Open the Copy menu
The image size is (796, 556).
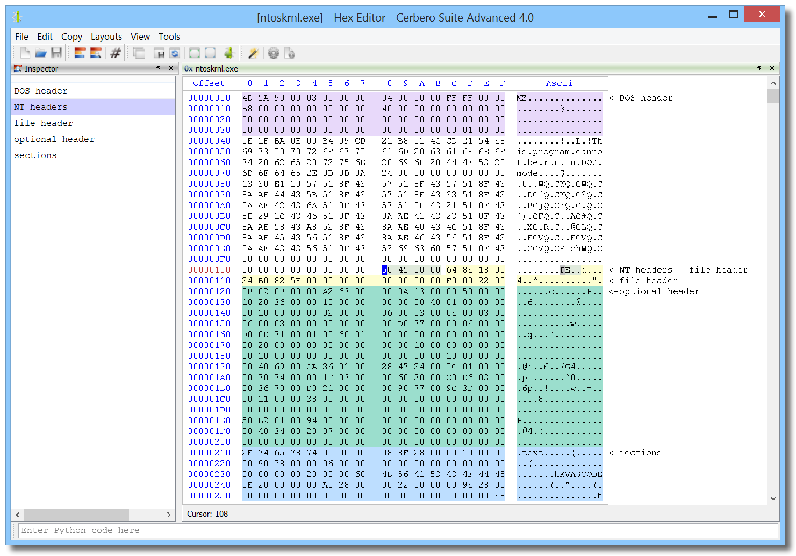[71, 37]
